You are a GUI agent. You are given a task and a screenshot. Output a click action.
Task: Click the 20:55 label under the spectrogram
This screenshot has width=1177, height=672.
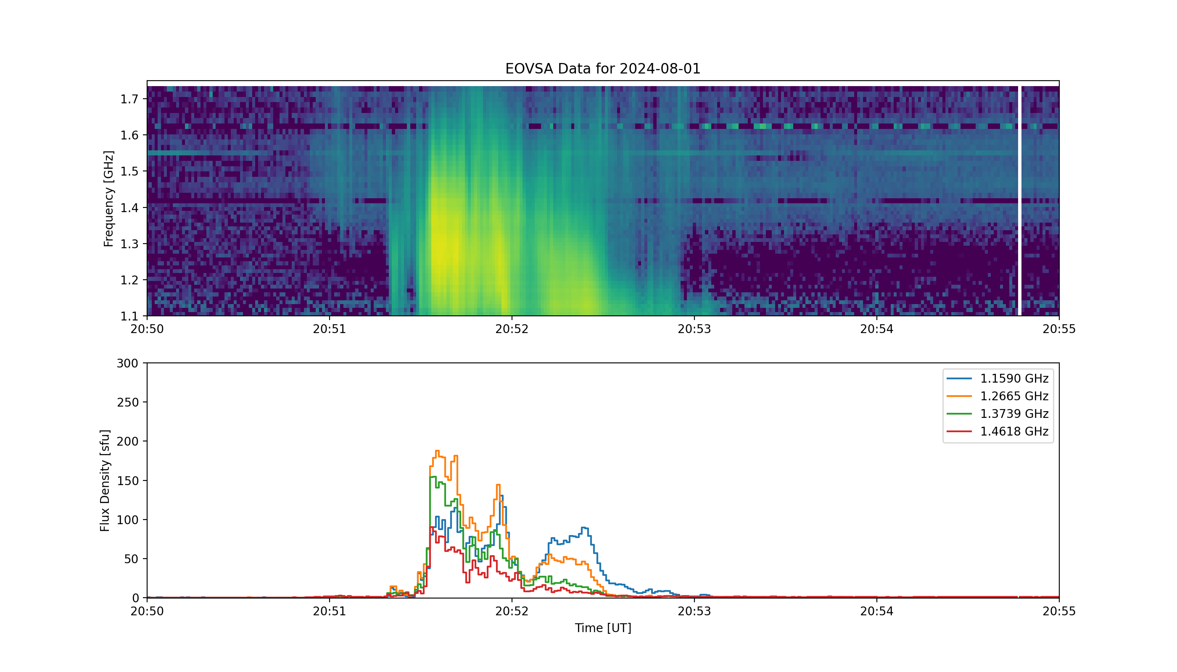pos(1059,329)
